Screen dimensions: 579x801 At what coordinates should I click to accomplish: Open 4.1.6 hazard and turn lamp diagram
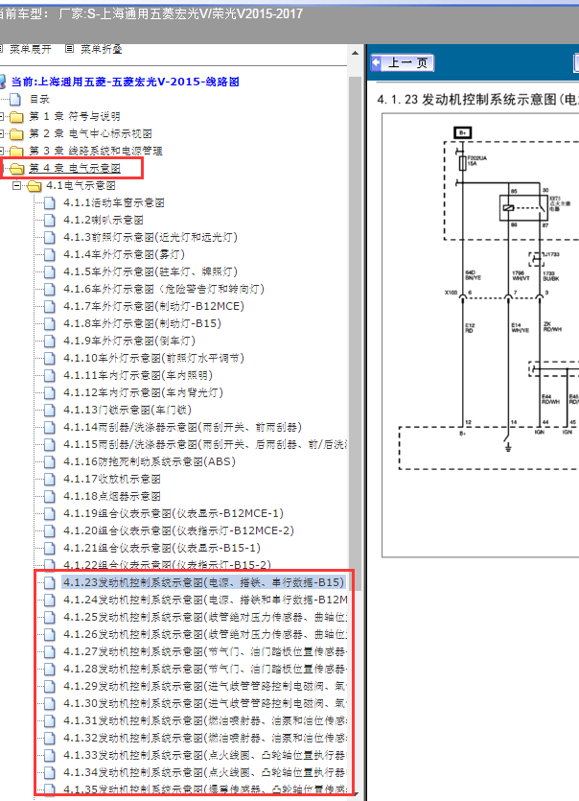164,289
